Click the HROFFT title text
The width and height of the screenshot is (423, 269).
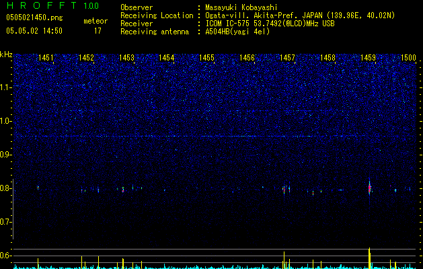click(x=42, y=5)
